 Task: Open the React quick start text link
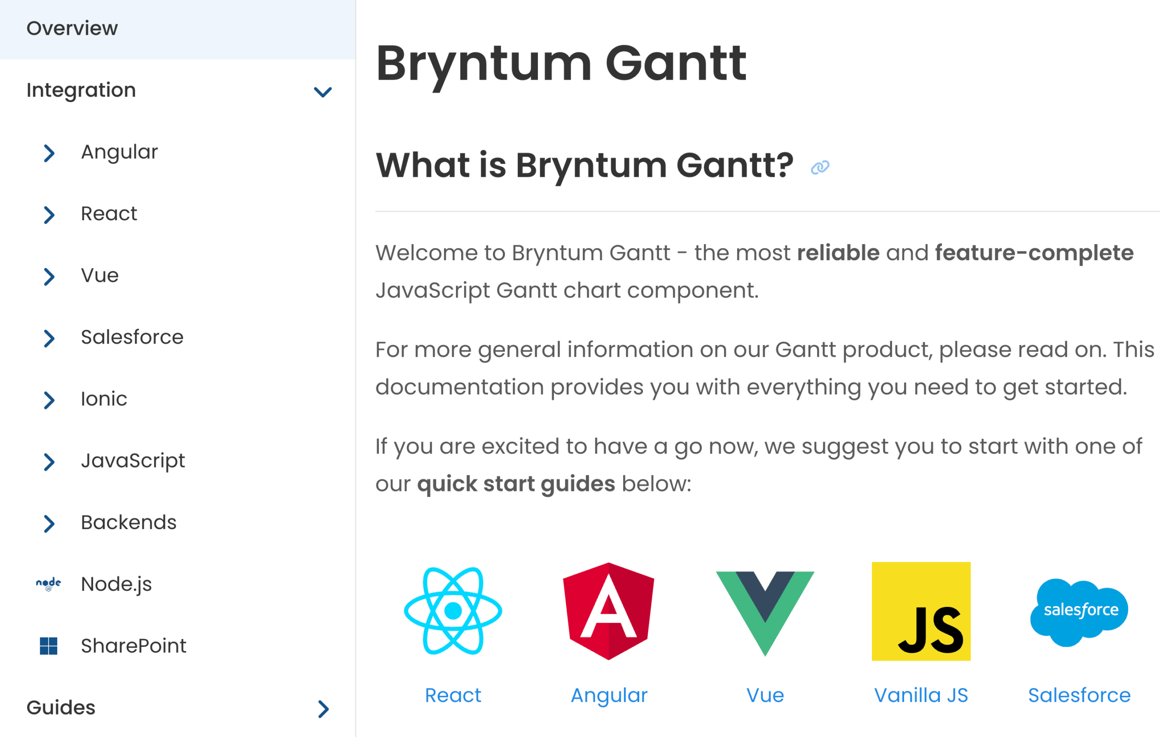[x=453, y=695]
